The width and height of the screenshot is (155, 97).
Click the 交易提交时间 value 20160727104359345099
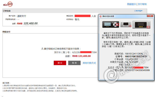[x=137, y=70]
